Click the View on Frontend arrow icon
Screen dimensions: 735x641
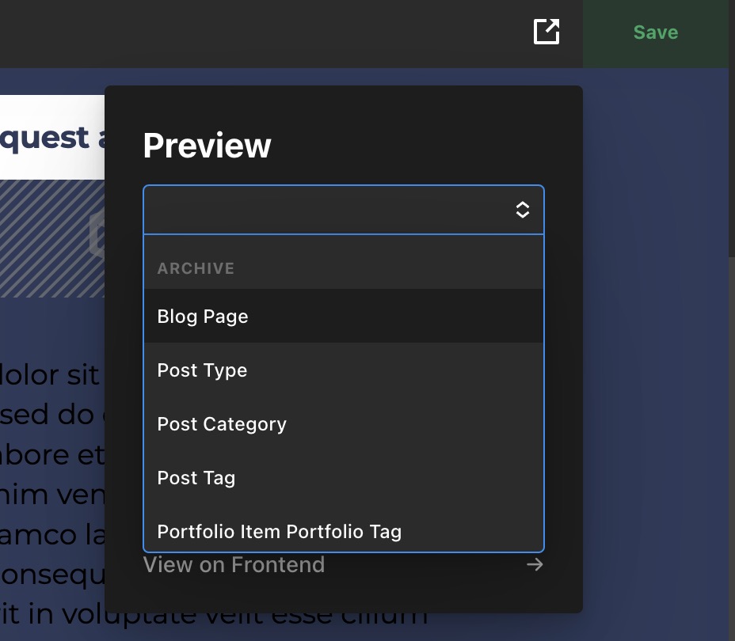pos(535,565)
